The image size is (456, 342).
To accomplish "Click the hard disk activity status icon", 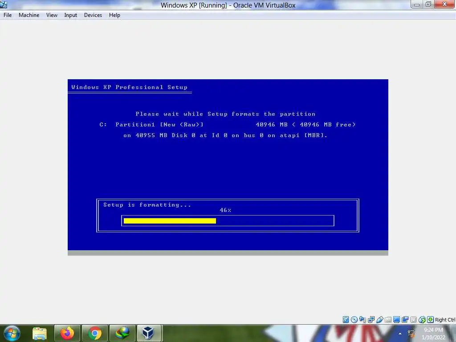I will click(x=346, y=320).
